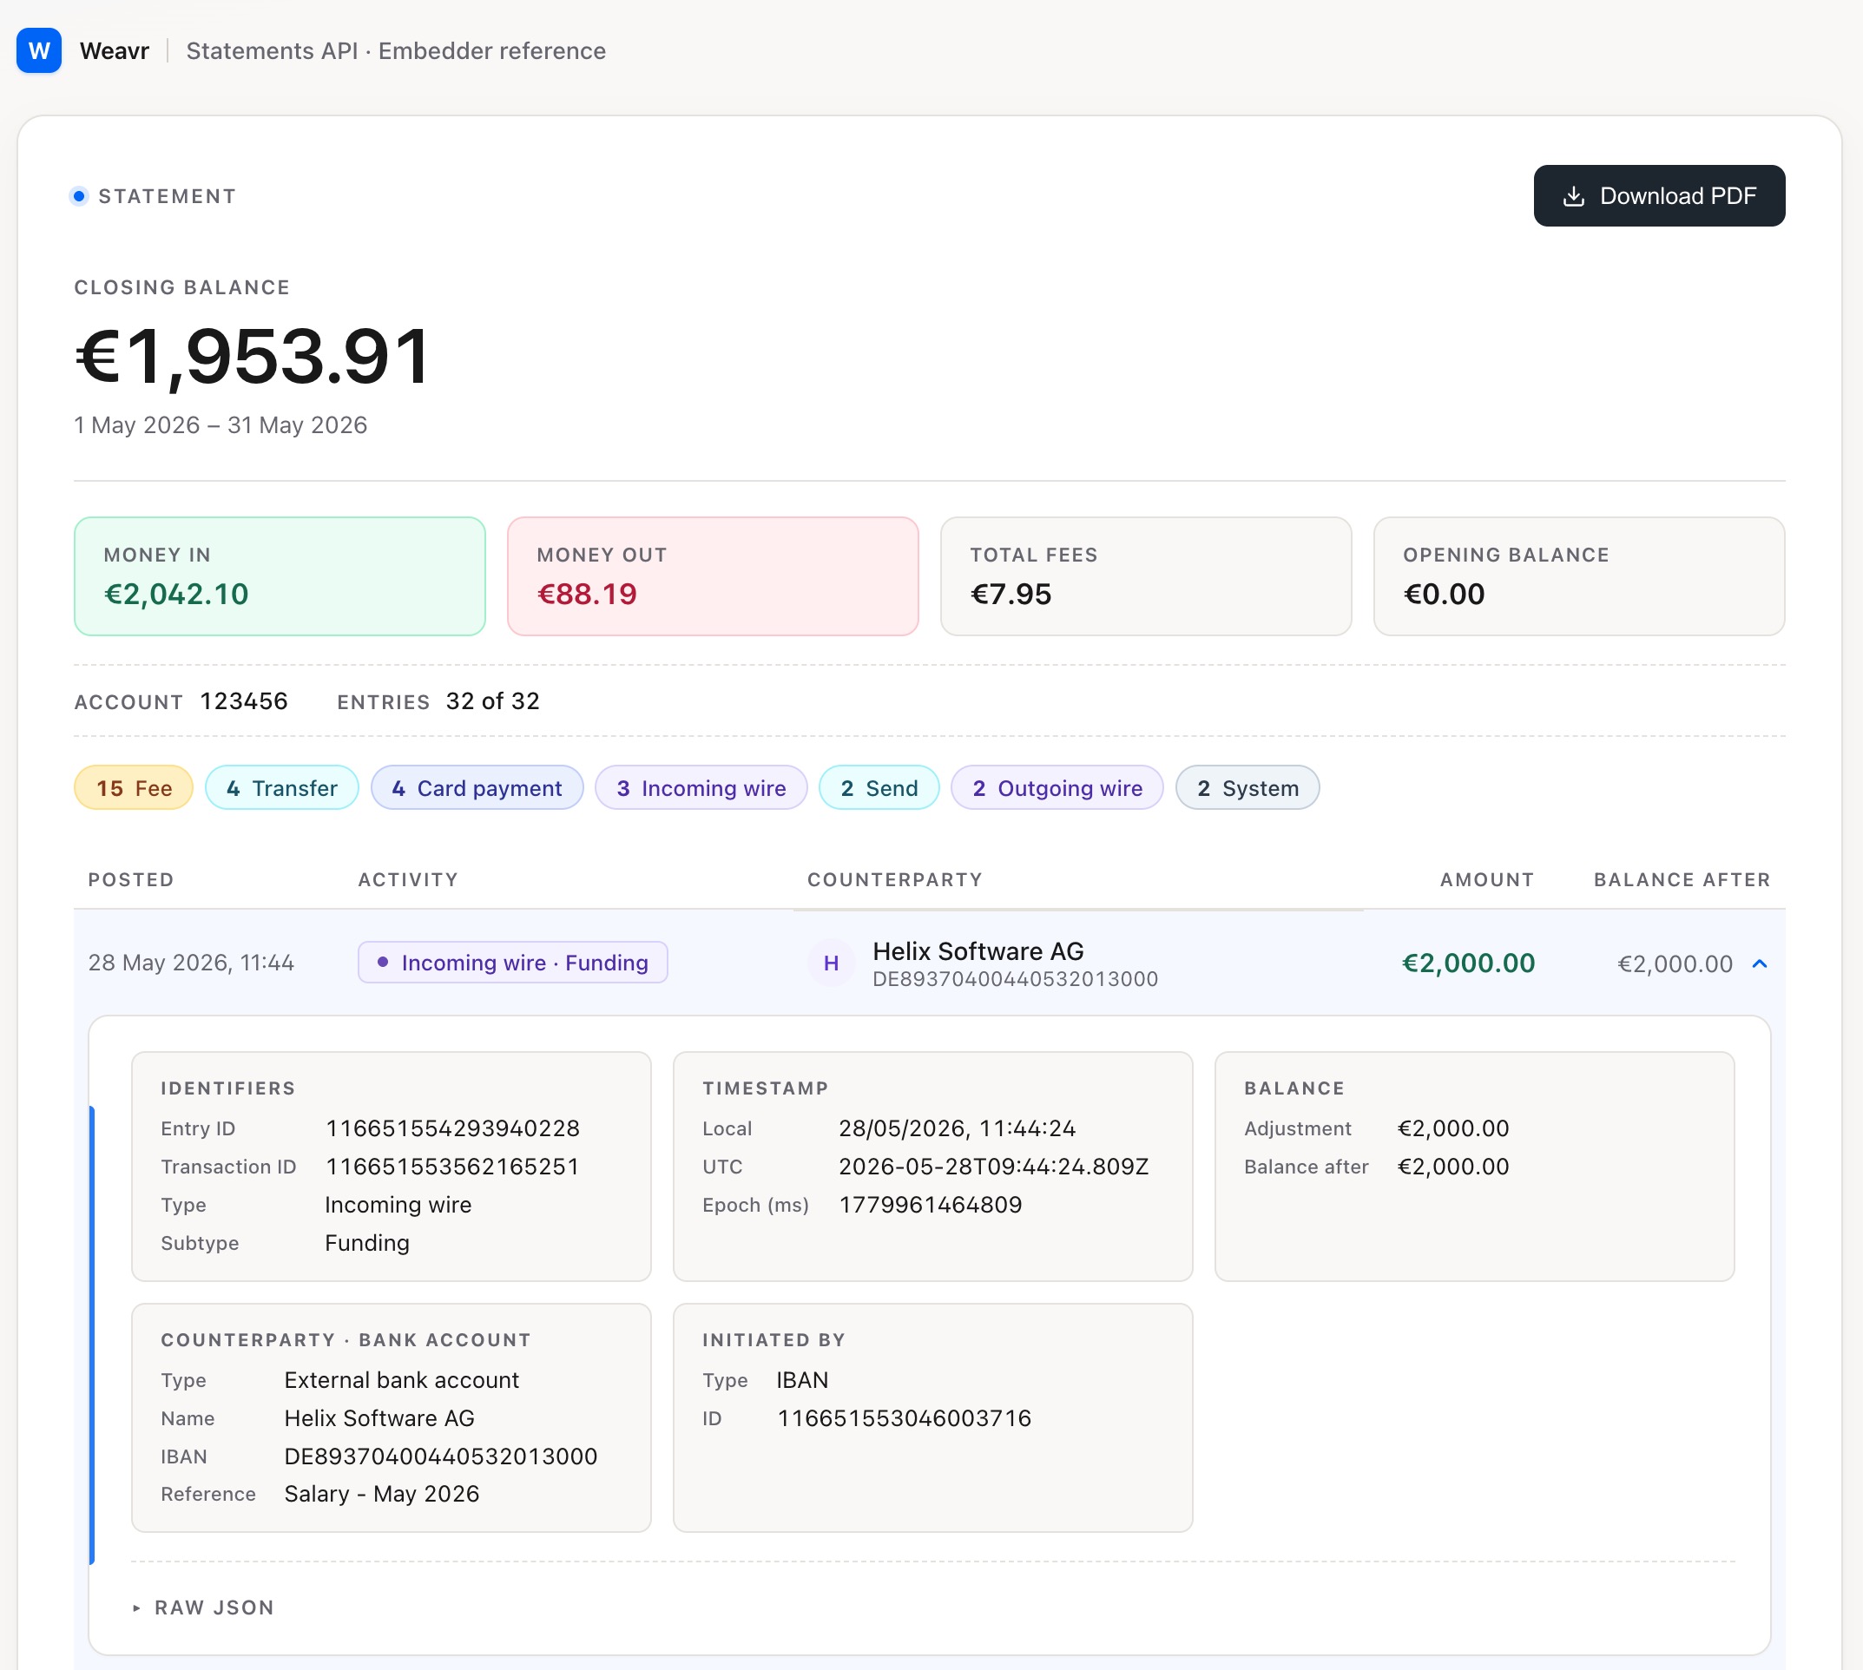1863x1670 pixels.
Task: Filter entries by the Transfer chip
Action: (x=282, y=788)
